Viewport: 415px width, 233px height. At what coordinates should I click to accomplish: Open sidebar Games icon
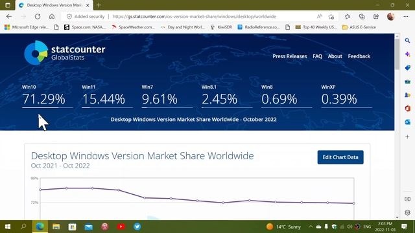pos(407,95)
